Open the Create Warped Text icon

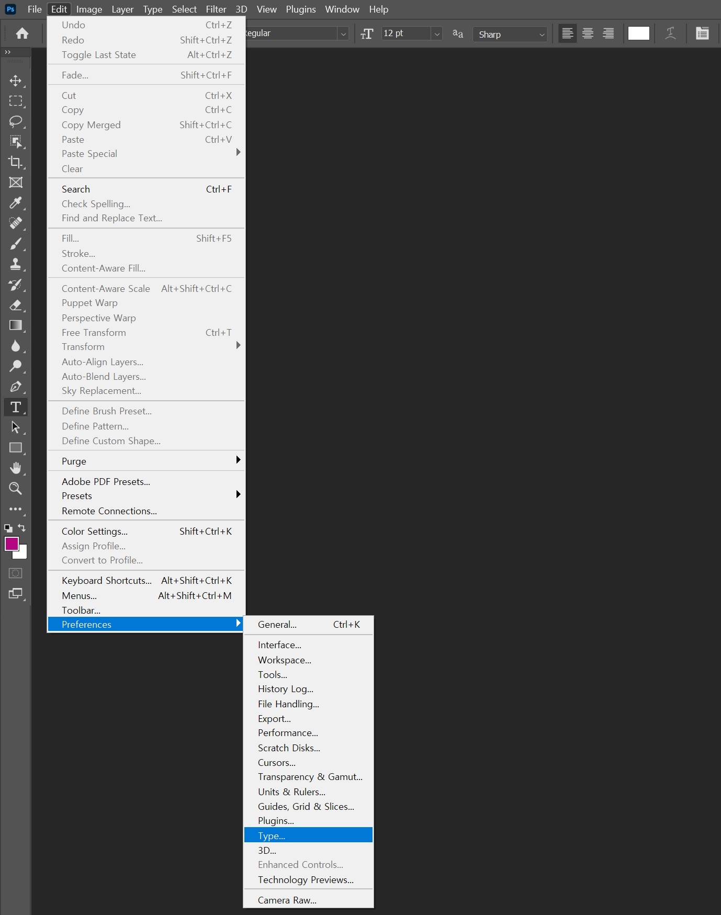(670, 33)
